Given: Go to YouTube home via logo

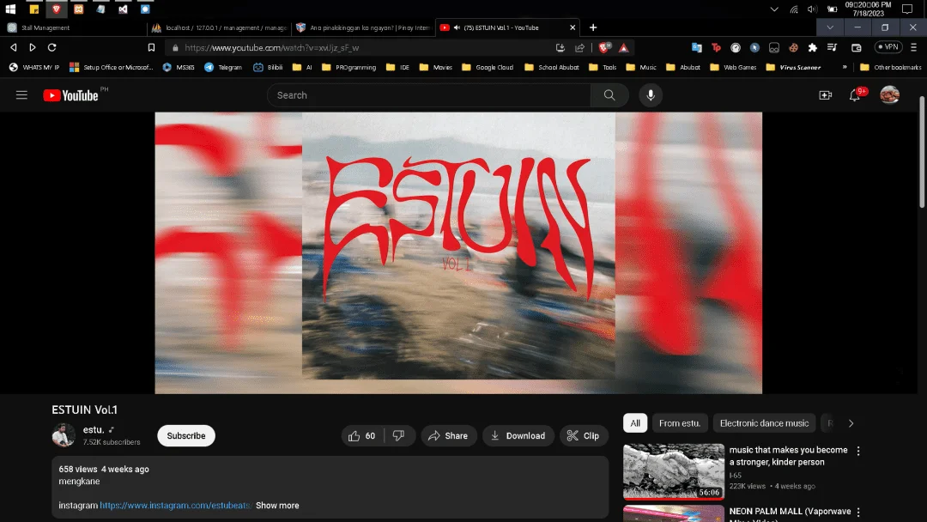Looking at the screenshot, I should coord(71,95).
